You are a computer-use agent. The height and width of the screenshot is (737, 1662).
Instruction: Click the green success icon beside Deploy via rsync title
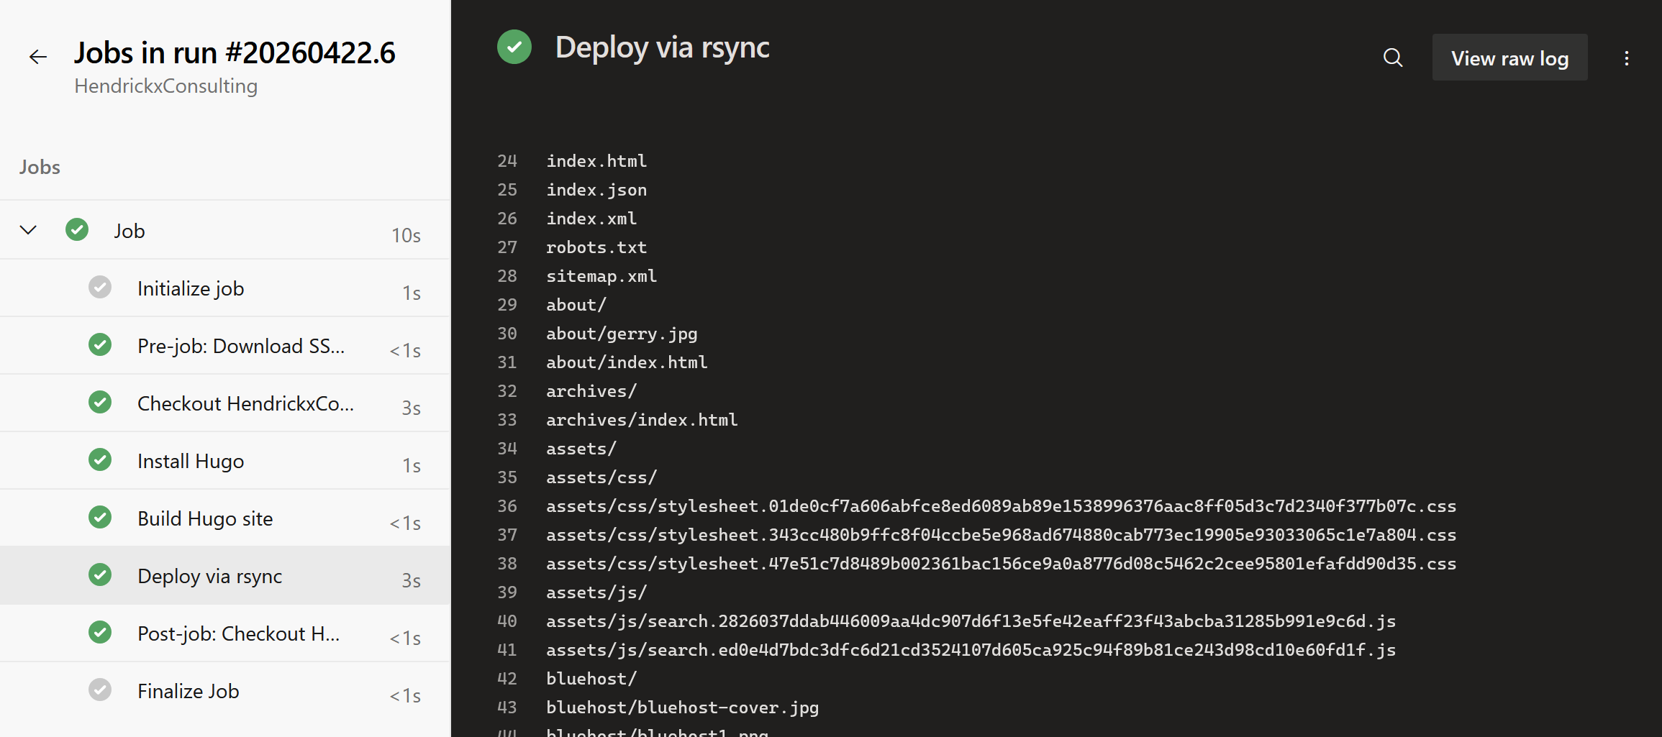514,47
